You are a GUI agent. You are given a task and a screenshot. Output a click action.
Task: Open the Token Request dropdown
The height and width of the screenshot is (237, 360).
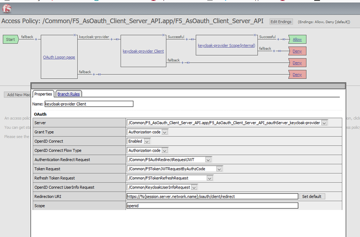(x=219, y=169)
